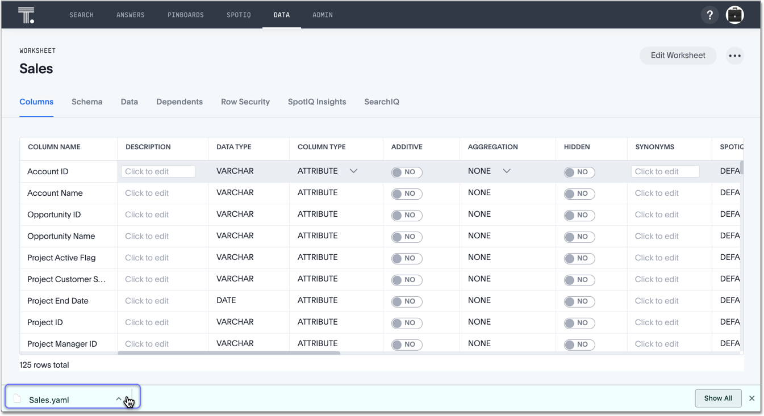
Task: Expand Column Type dropdown for Account ID
Action: click(x=353, y=171)
